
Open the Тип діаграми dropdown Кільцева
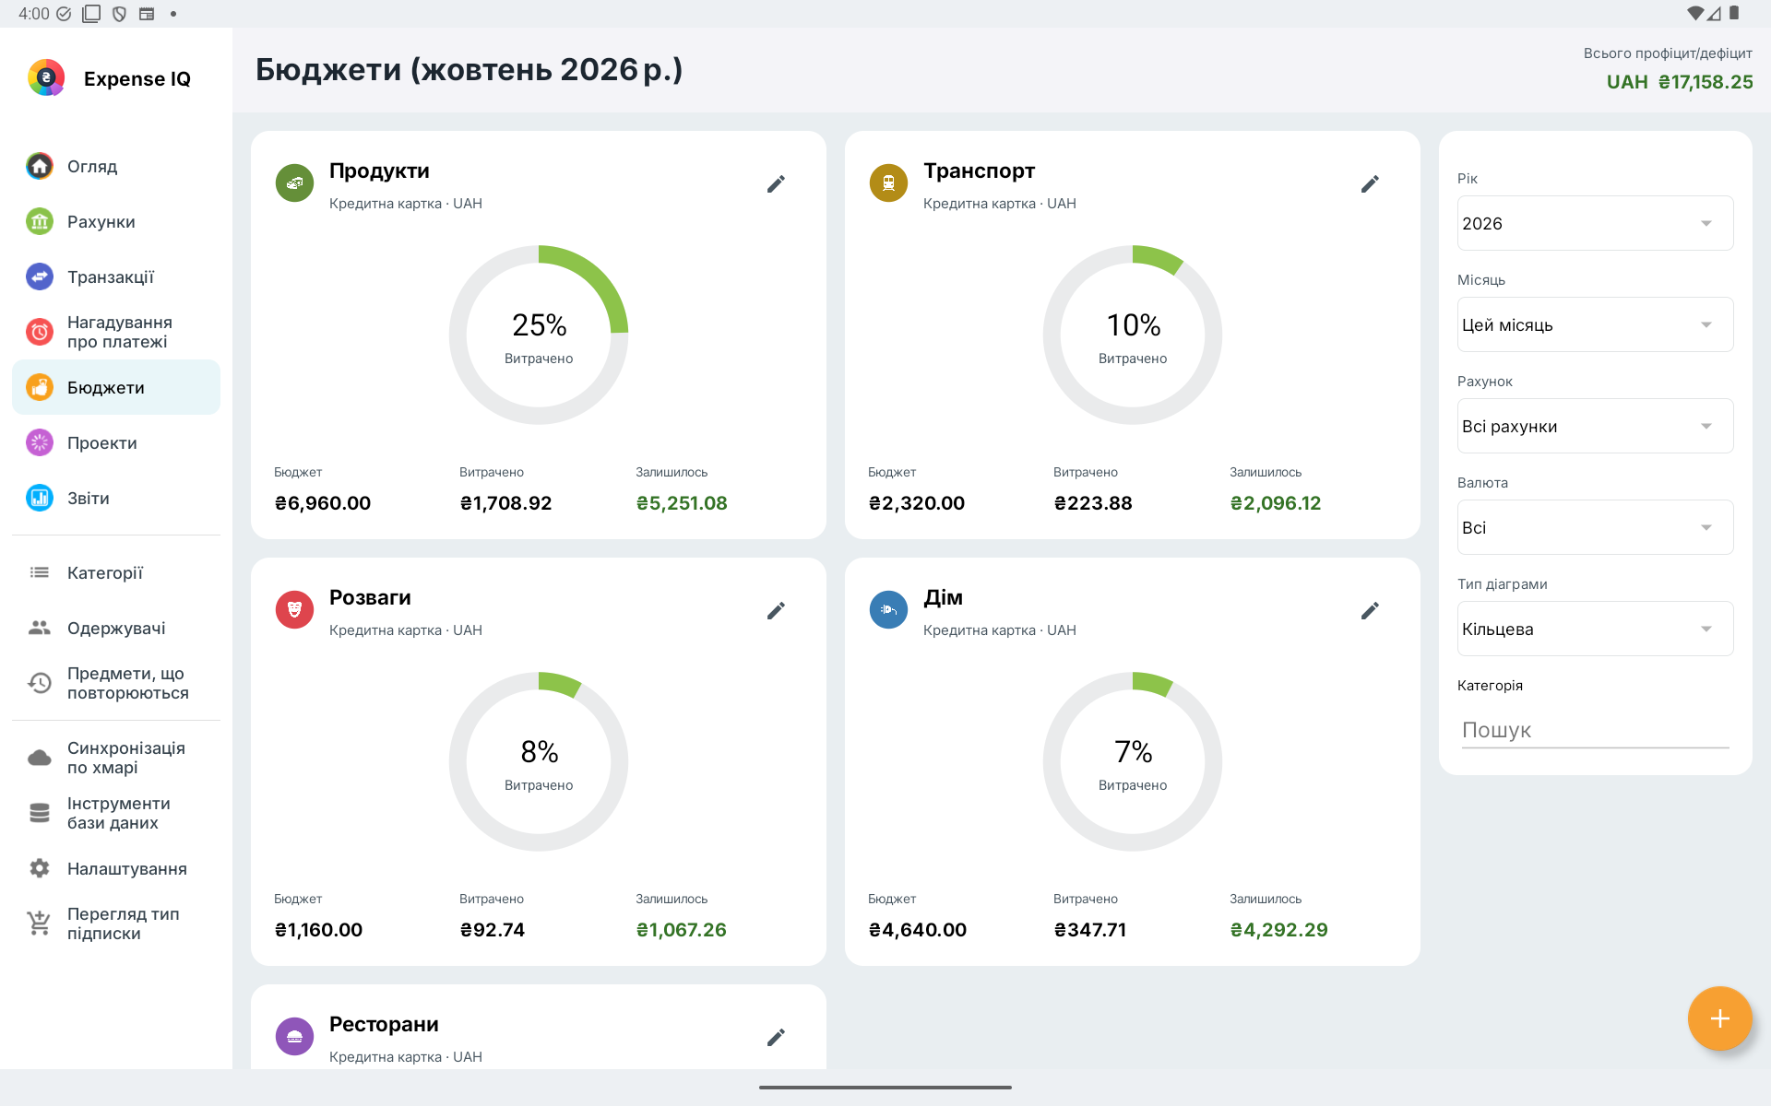point(1595,629)
